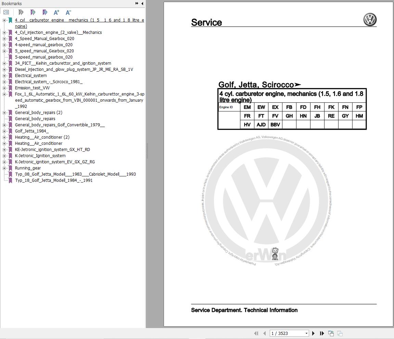Expand K-Jetronic_ignition_system_EV_GX_GZ_RG node
Image resolution: width=394 pixels, height=339 pixels.
(x=4, y=162)
